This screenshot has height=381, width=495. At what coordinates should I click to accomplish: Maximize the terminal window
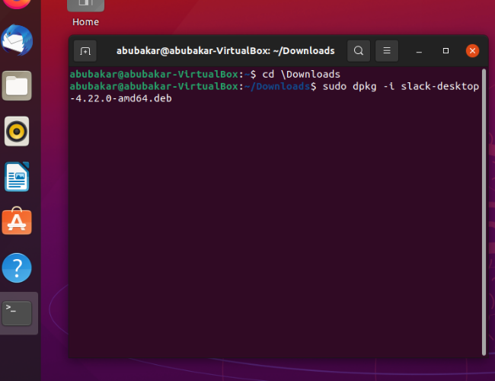tap(445, 51)
